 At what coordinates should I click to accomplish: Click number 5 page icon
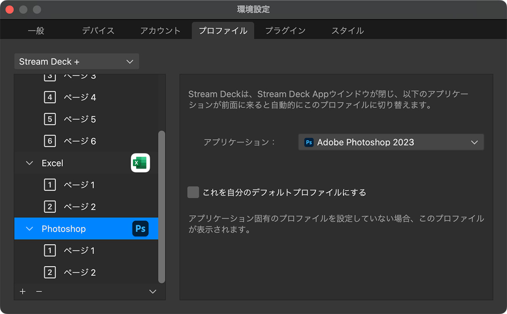click(x=50, y=119)
